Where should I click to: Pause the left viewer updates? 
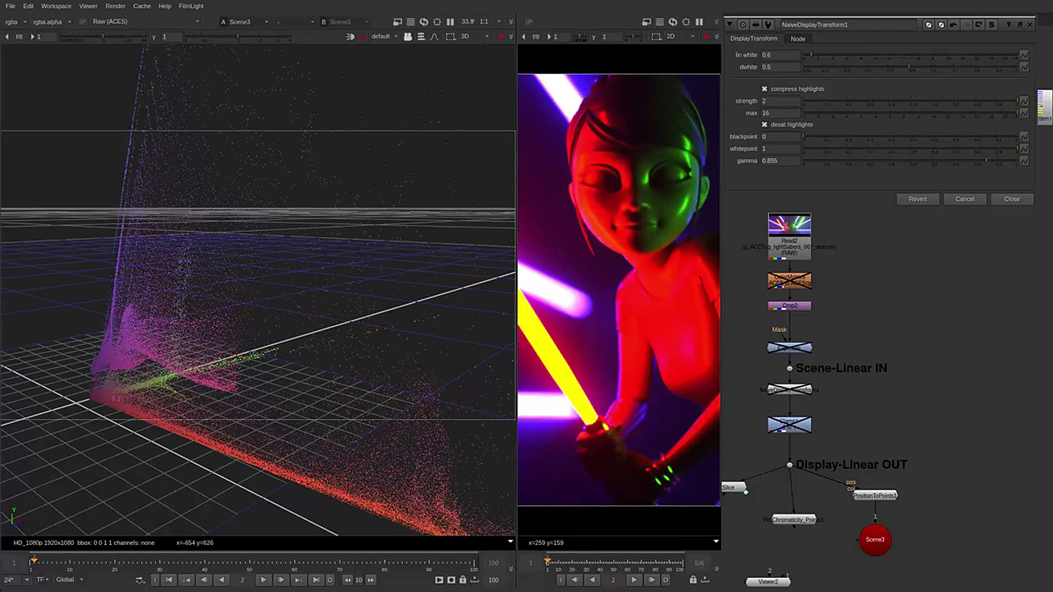tap(450, 22)
